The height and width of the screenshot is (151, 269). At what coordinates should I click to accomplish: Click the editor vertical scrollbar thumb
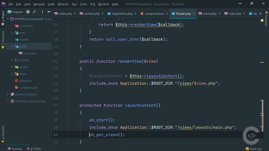[262, 116]
